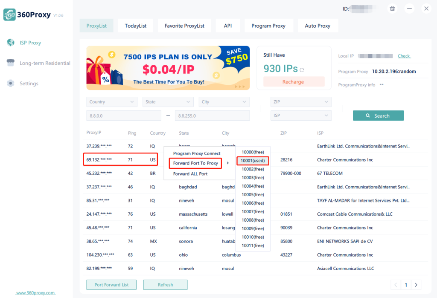The height and width of the screenshot is (298, 437).
Task: Open the www.360proxy.com link
Action: (x=35, y=293)
